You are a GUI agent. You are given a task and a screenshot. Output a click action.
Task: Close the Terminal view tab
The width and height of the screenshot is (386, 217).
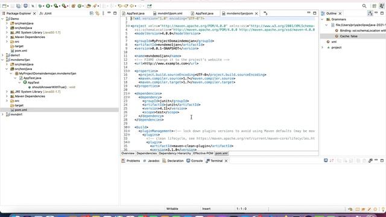[x=226, y=161]
